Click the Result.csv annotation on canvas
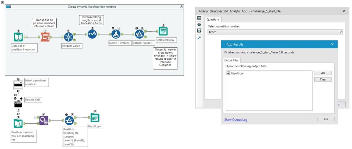The width and height of the screenshot is (352, 149). coord(95,127)
